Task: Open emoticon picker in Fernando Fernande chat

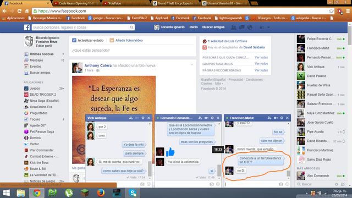Action: (218, 184)
